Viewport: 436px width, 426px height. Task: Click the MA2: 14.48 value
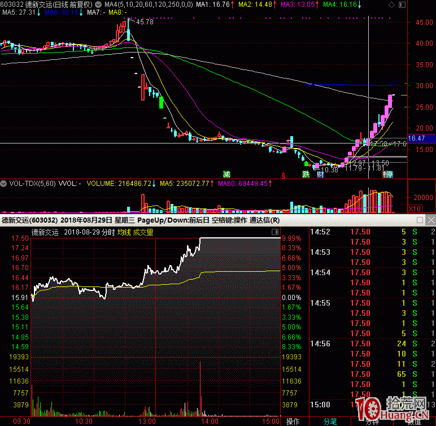click(255, 5)
